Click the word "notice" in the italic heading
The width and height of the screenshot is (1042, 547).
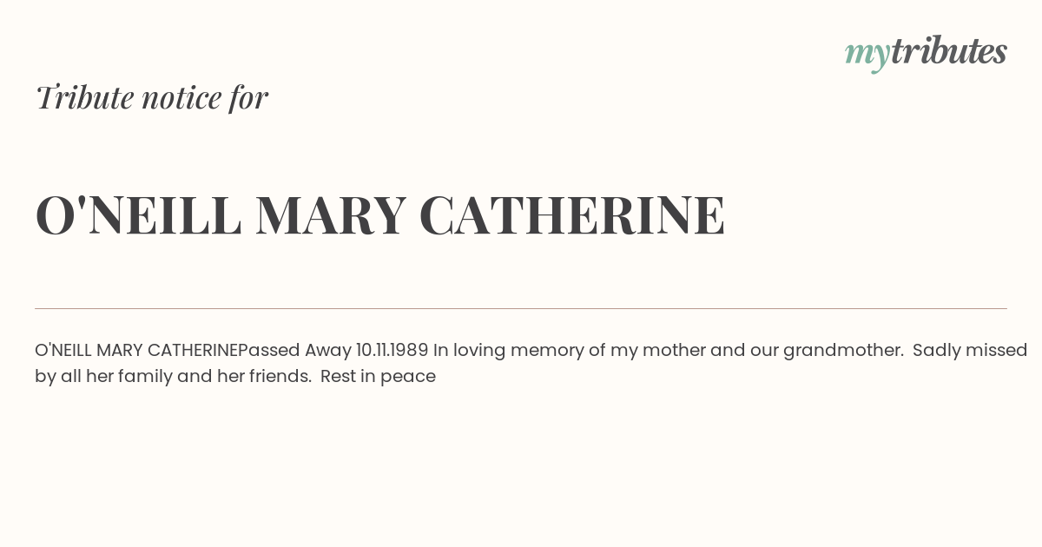[181, 98]
